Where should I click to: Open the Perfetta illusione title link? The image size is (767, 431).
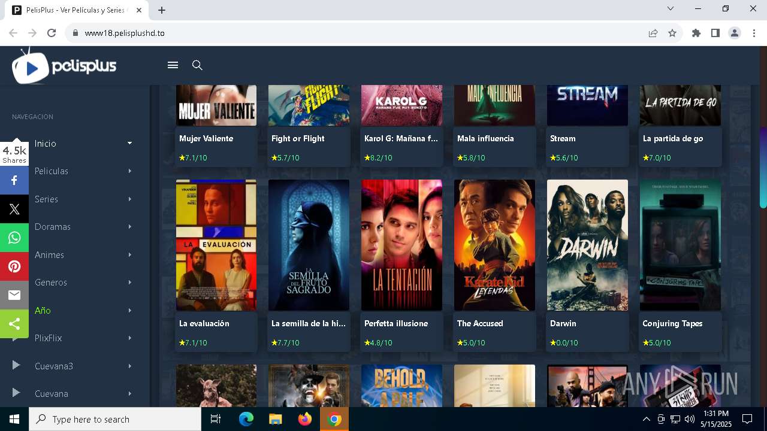coord(396,323)
